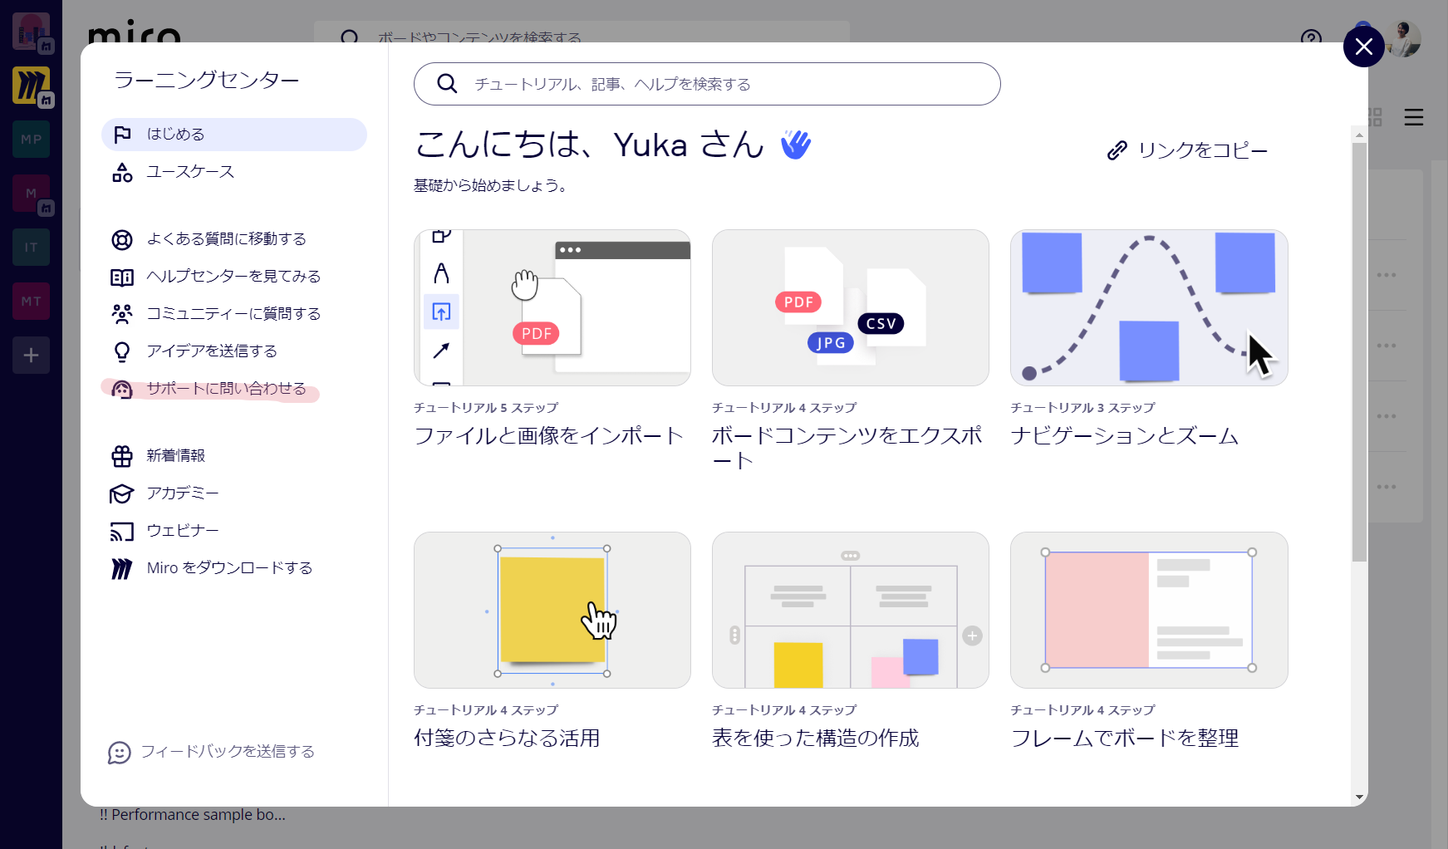Select the MP workspace icon in sidebar
Screen dimensions: 1448x849
31,139
